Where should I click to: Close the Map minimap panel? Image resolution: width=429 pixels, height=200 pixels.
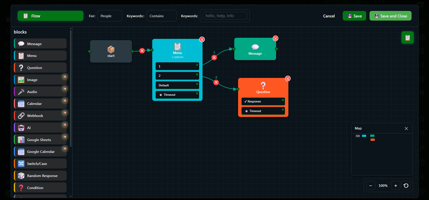pyautogui.click(x=406, y=128)
